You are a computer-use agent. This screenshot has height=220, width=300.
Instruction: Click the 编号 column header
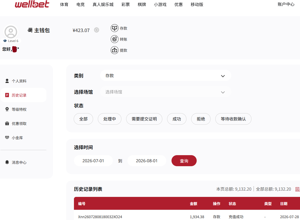(x=82, y=203)
